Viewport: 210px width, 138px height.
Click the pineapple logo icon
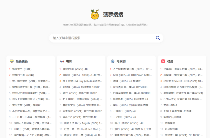click(x=95, y=14)
